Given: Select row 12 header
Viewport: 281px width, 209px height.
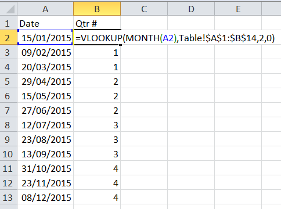Looking at the screenshot, I should [x=9, y=183].
